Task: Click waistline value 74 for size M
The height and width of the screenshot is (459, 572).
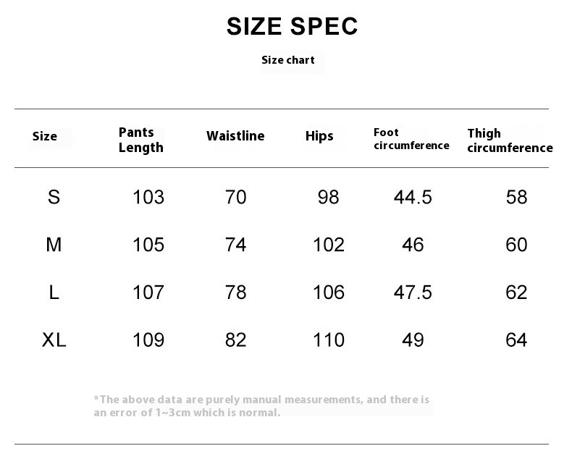Action: point(235,245)
